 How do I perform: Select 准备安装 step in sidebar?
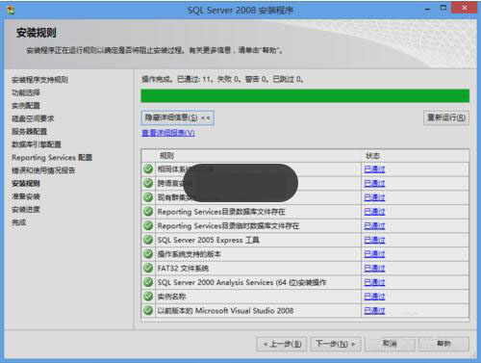(26, 196)
